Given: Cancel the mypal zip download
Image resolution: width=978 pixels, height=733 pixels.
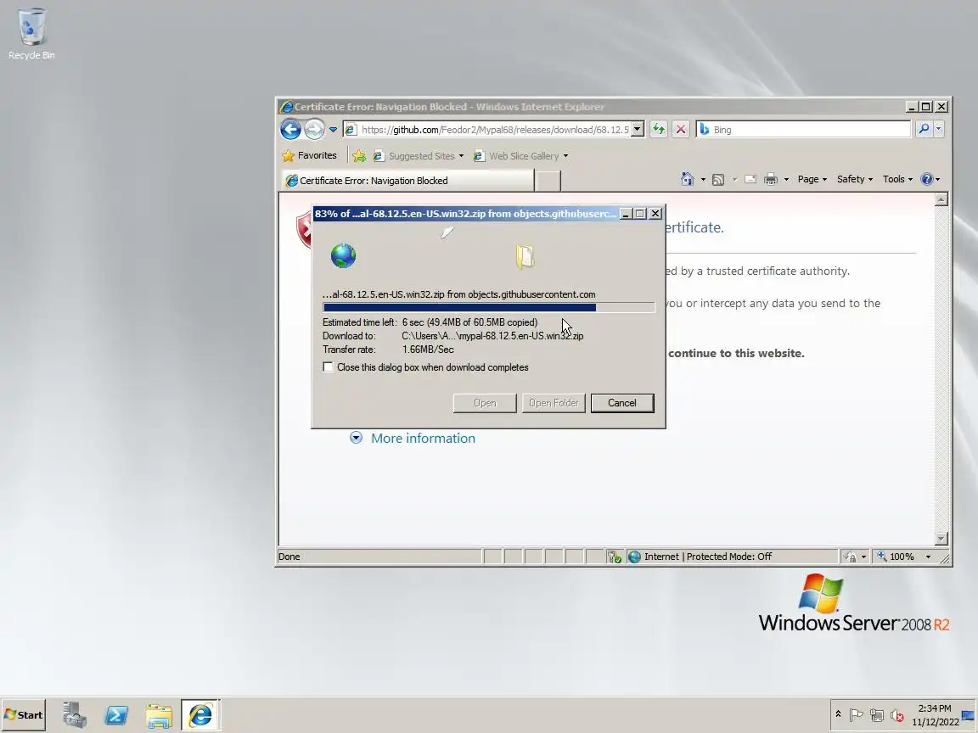Looking at the screenshot, I should (621, 403).
